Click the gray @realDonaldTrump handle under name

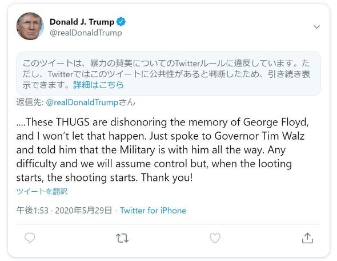[86, 33]
